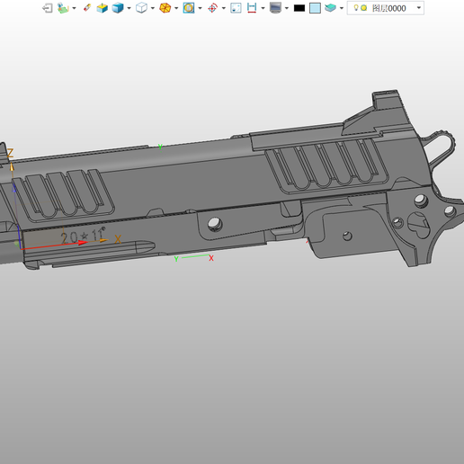This screenshot has height=464, width=464.
Task: Click the teal stacked layers icon
Action: coord(330,8)
